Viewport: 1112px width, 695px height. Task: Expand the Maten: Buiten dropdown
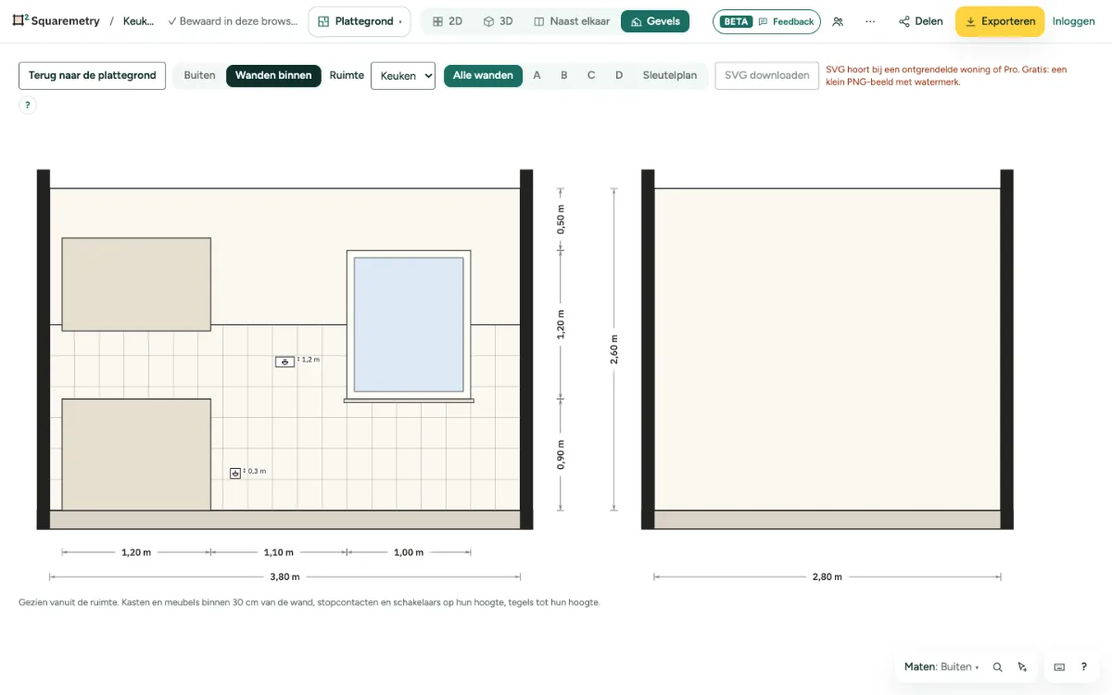941,666
